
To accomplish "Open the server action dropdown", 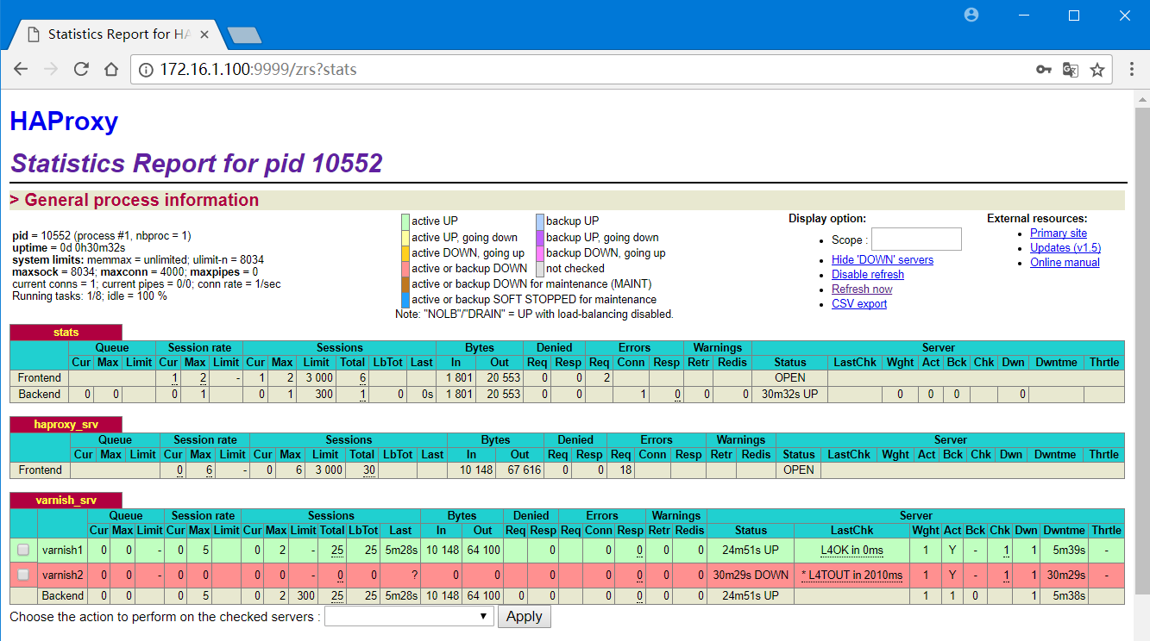I will (409, 616).
